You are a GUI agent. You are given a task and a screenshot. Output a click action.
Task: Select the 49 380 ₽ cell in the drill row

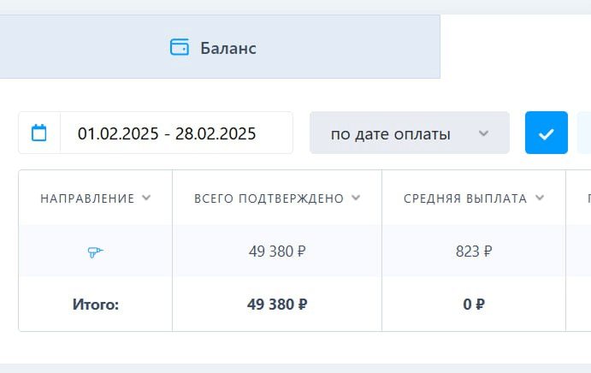point(277,252)
